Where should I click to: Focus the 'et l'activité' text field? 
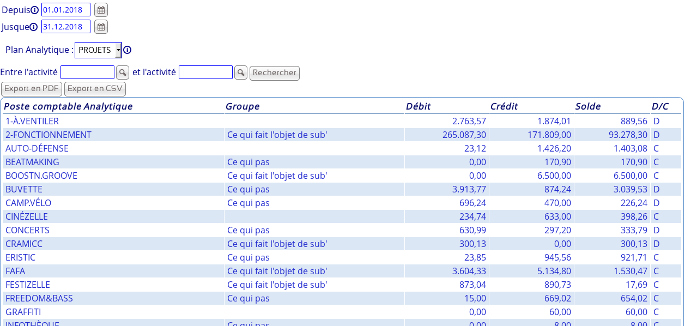[205, 73]
